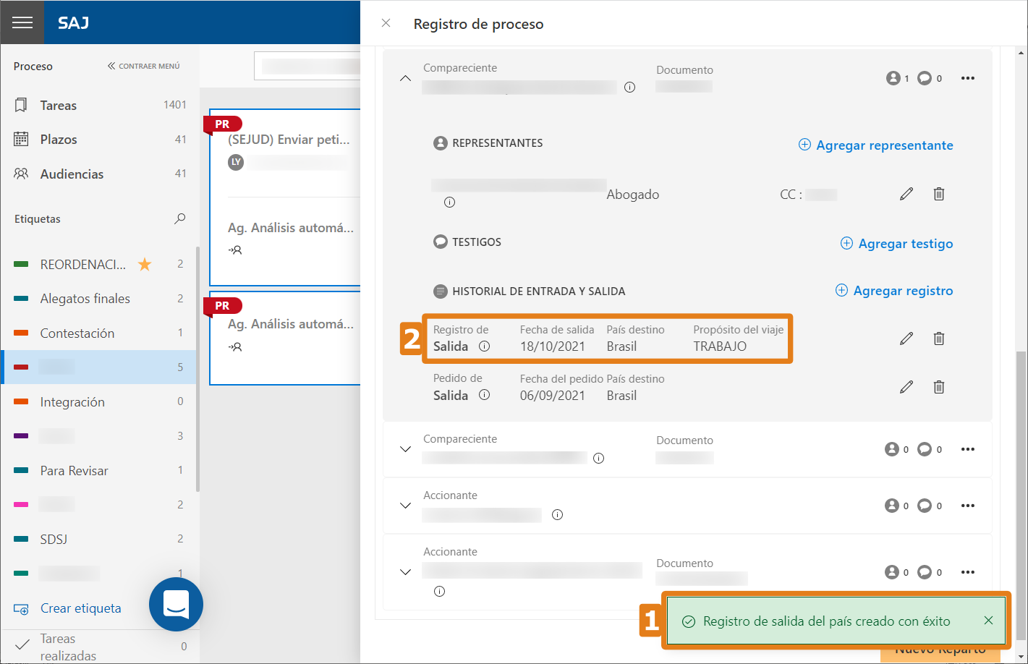Click the LY avatar on first task card

click(x=236, y=162)
